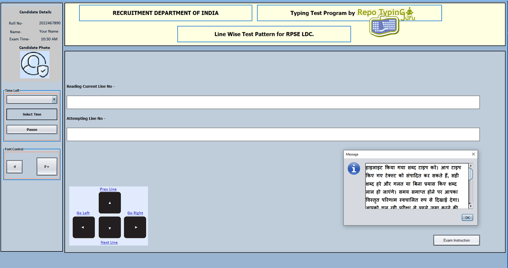The image size is (508, 268).
Task: Click the Go Right link label
Action: (135, 213)
